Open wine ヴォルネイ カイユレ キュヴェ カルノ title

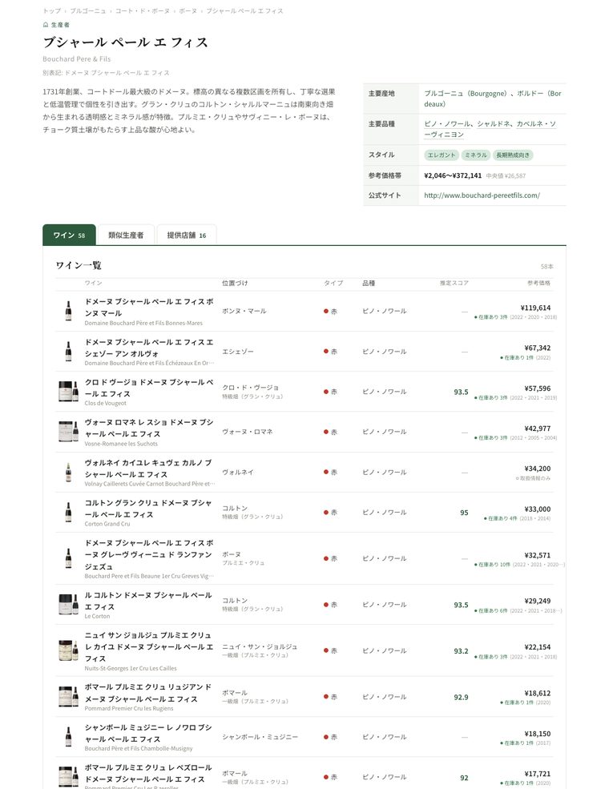tap(148, 469)
